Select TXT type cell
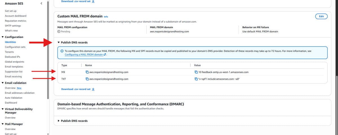Viewport: 338px width, 135px height. click(64, 79)
